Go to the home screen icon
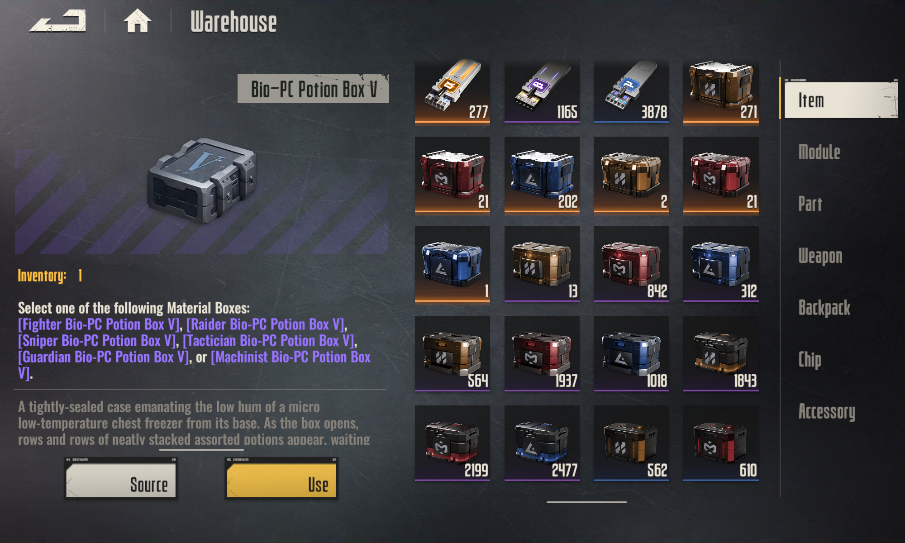Image resolution: width=905 pixels, height=543 pixels. [137, 21]
